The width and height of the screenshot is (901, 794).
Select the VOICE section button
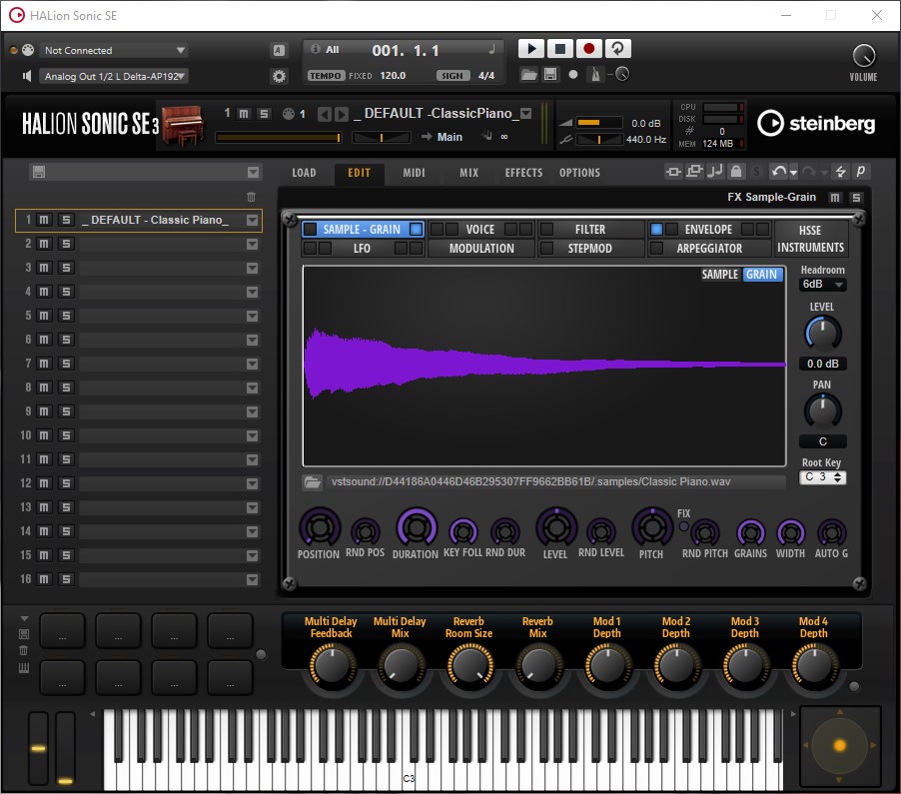click(480, 230)
